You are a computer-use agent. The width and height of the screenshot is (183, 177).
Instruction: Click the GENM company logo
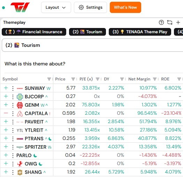(x=20, y=105)
